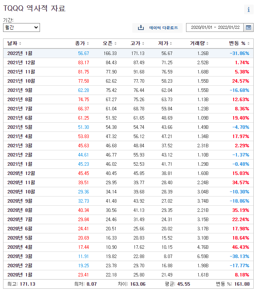The image size is (256, 293).
Task: Click volume 2.52B in 2021년 12월 row
Action: click(x=203, y=62)
